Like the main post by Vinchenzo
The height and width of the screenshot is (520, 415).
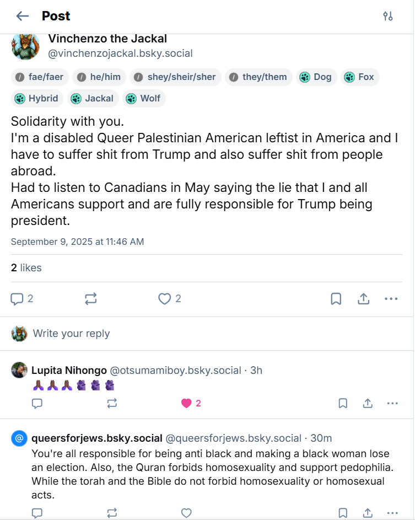pyautogui.click(x=165, y=299)
